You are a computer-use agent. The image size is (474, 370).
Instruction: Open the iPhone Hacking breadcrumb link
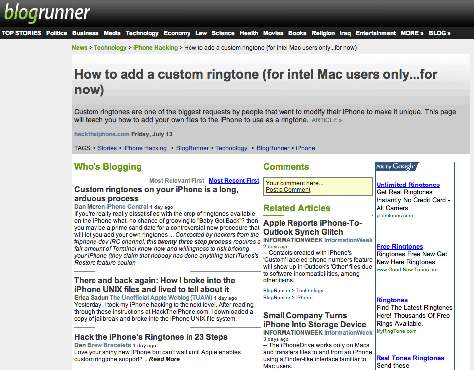[x=155, y=48]
